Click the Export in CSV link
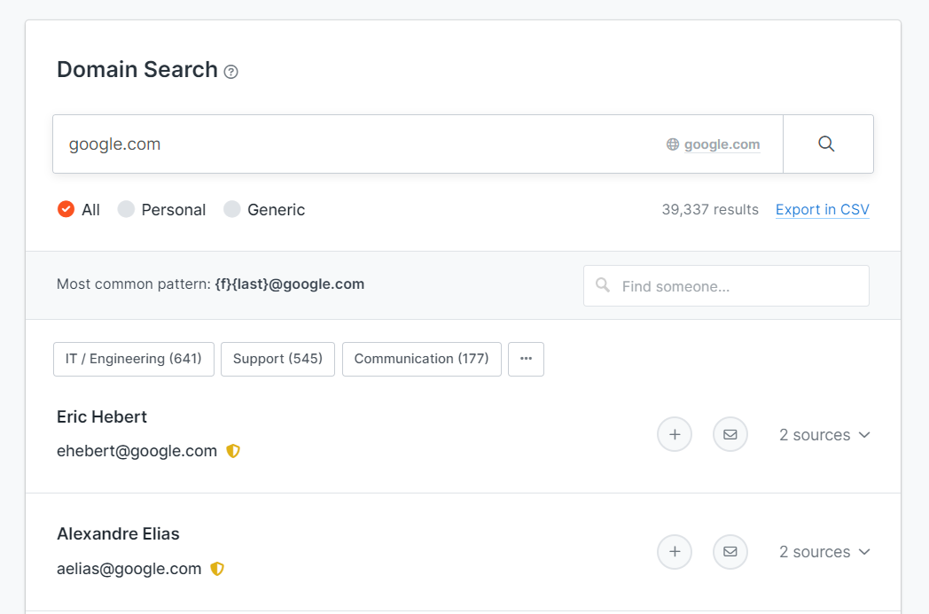Viewport: 929px width, 614px height. pos(823,210)
